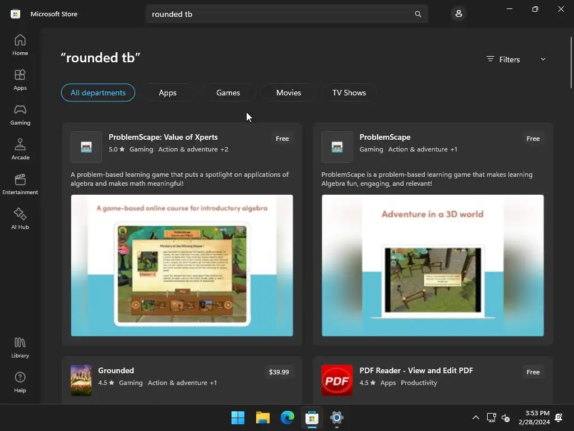This screenshot has width=574, height=431.
Task: Open the Entertainment section
Action: click(20, 184)
